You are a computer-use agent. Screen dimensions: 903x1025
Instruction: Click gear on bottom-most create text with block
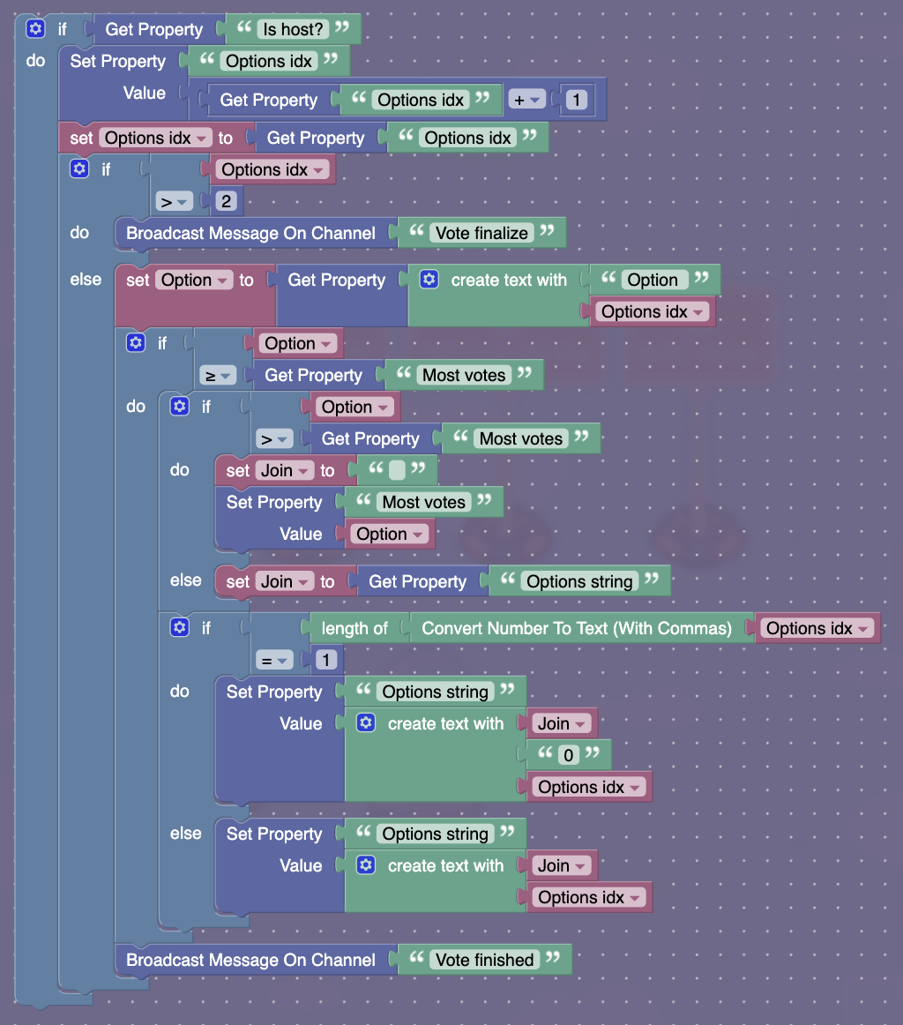[x=366, y=865]
